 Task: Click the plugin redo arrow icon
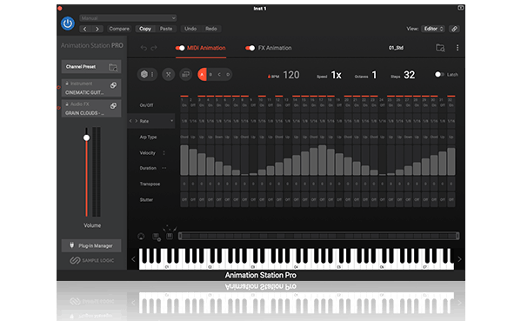click(x=154, y=48)
